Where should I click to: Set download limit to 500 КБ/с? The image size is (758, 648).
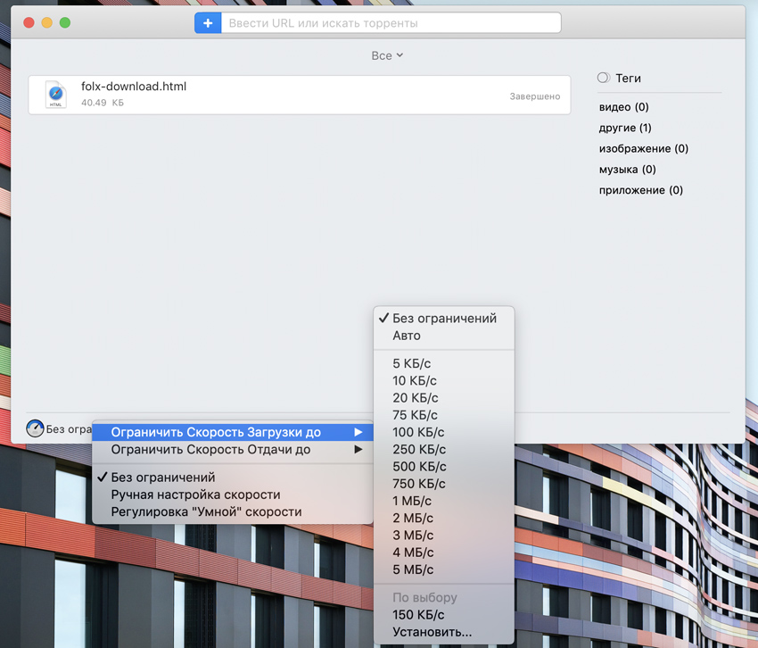tap(444, 467)
